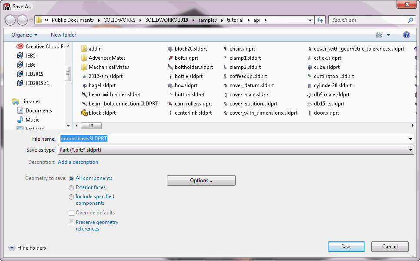420x261 pixels.
Task: Click the cube.sldprt file icon
Action: [x=310, y=67]
